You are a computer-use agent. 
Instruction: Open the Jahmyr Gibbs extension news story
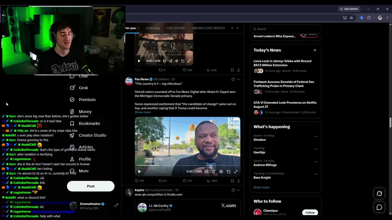click(282, 63)
